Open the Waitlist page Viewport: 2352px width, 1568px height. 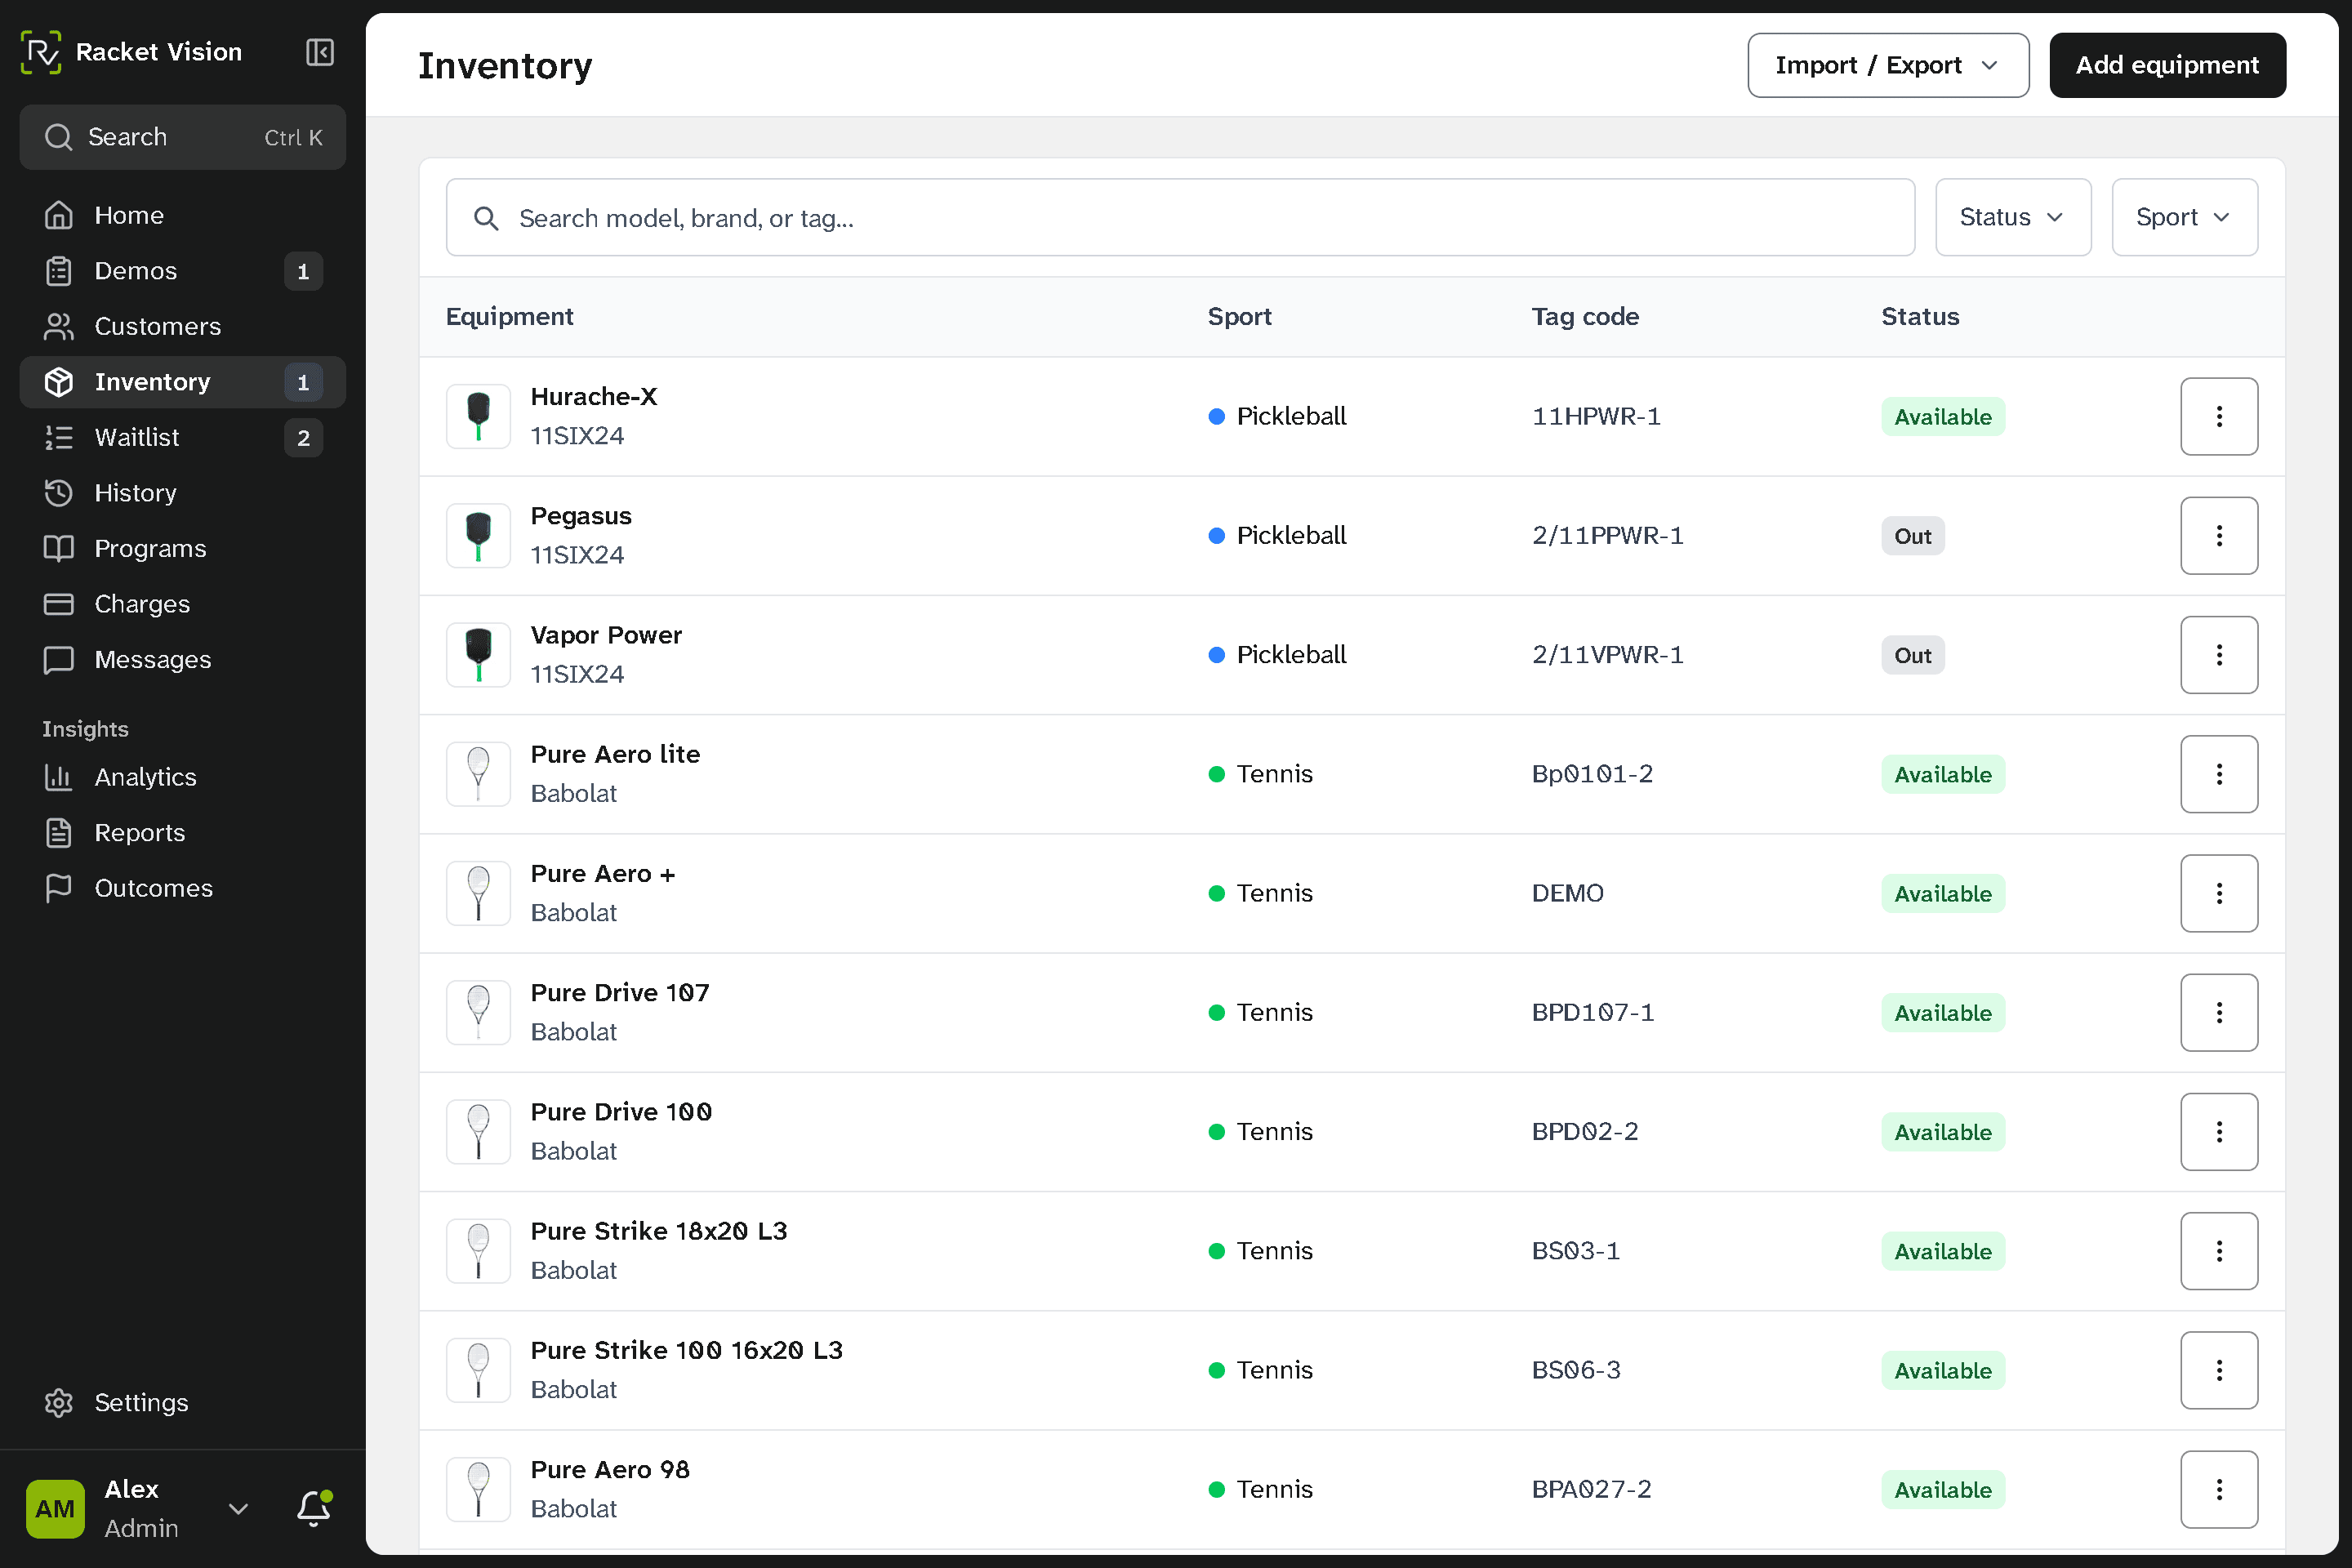tap(183, 437)
